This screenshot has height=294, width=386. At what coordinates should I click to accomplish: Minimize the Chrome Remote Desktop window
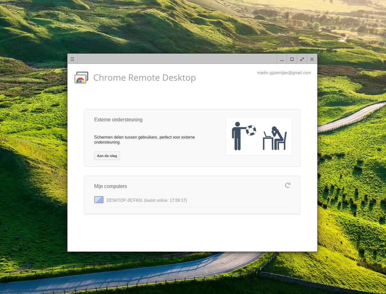[x=282, y=59]
